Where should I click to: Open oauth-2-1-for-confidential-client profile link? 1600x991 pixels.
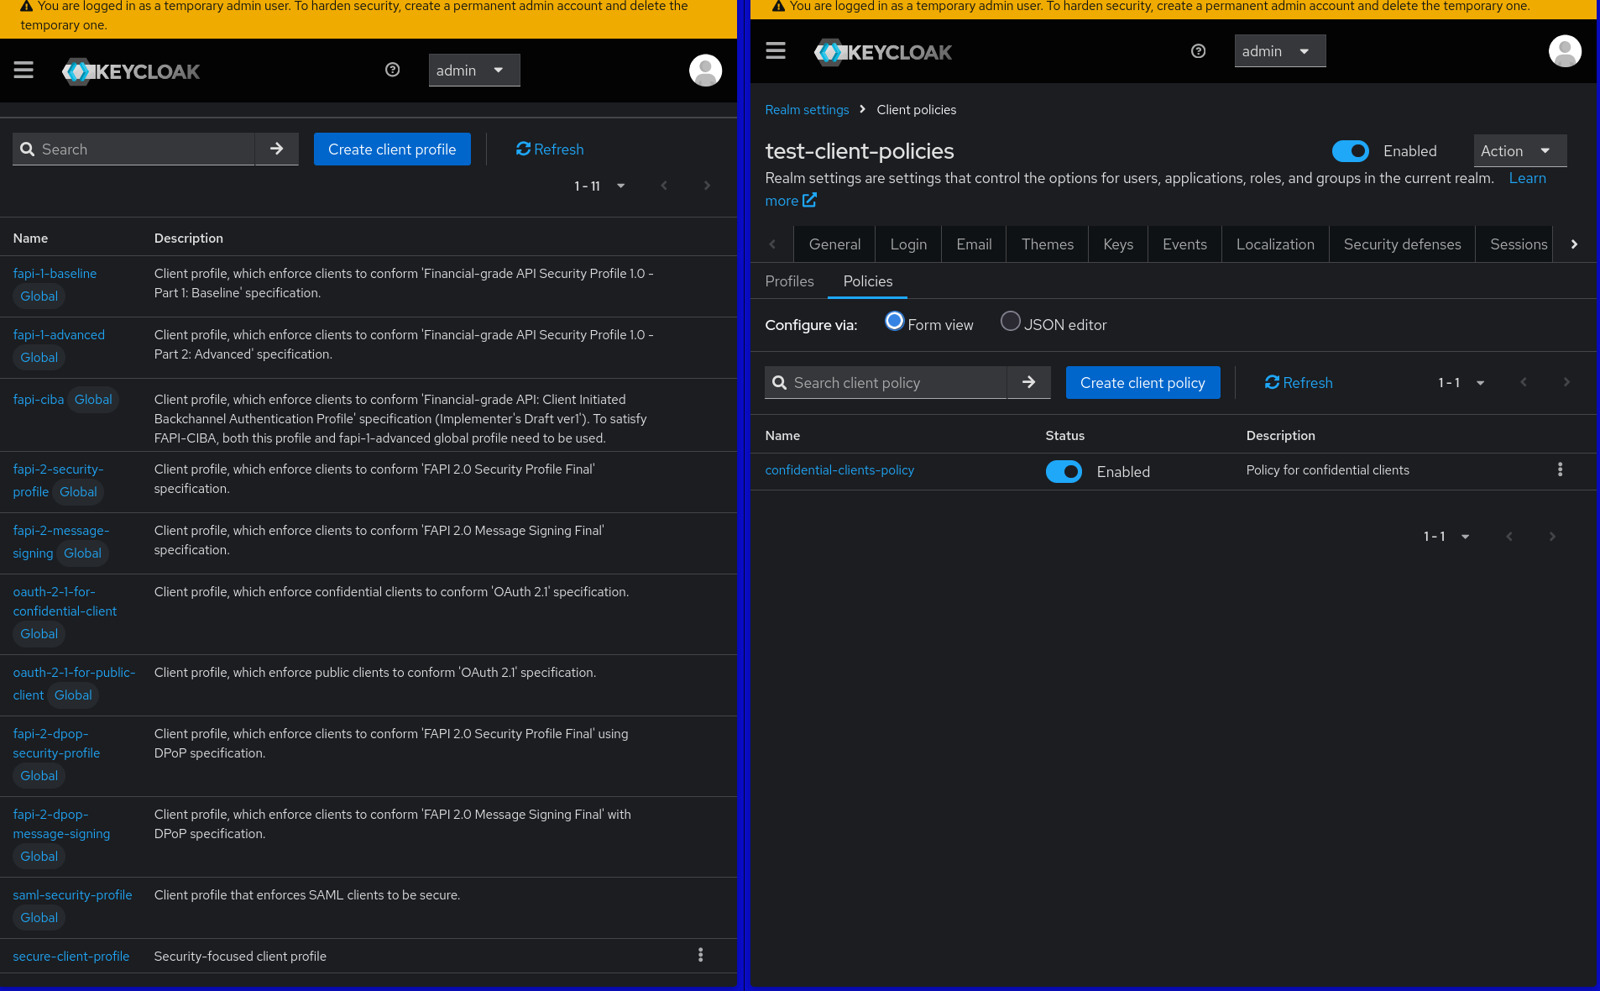pyautogui.click(x=65, y=601)
